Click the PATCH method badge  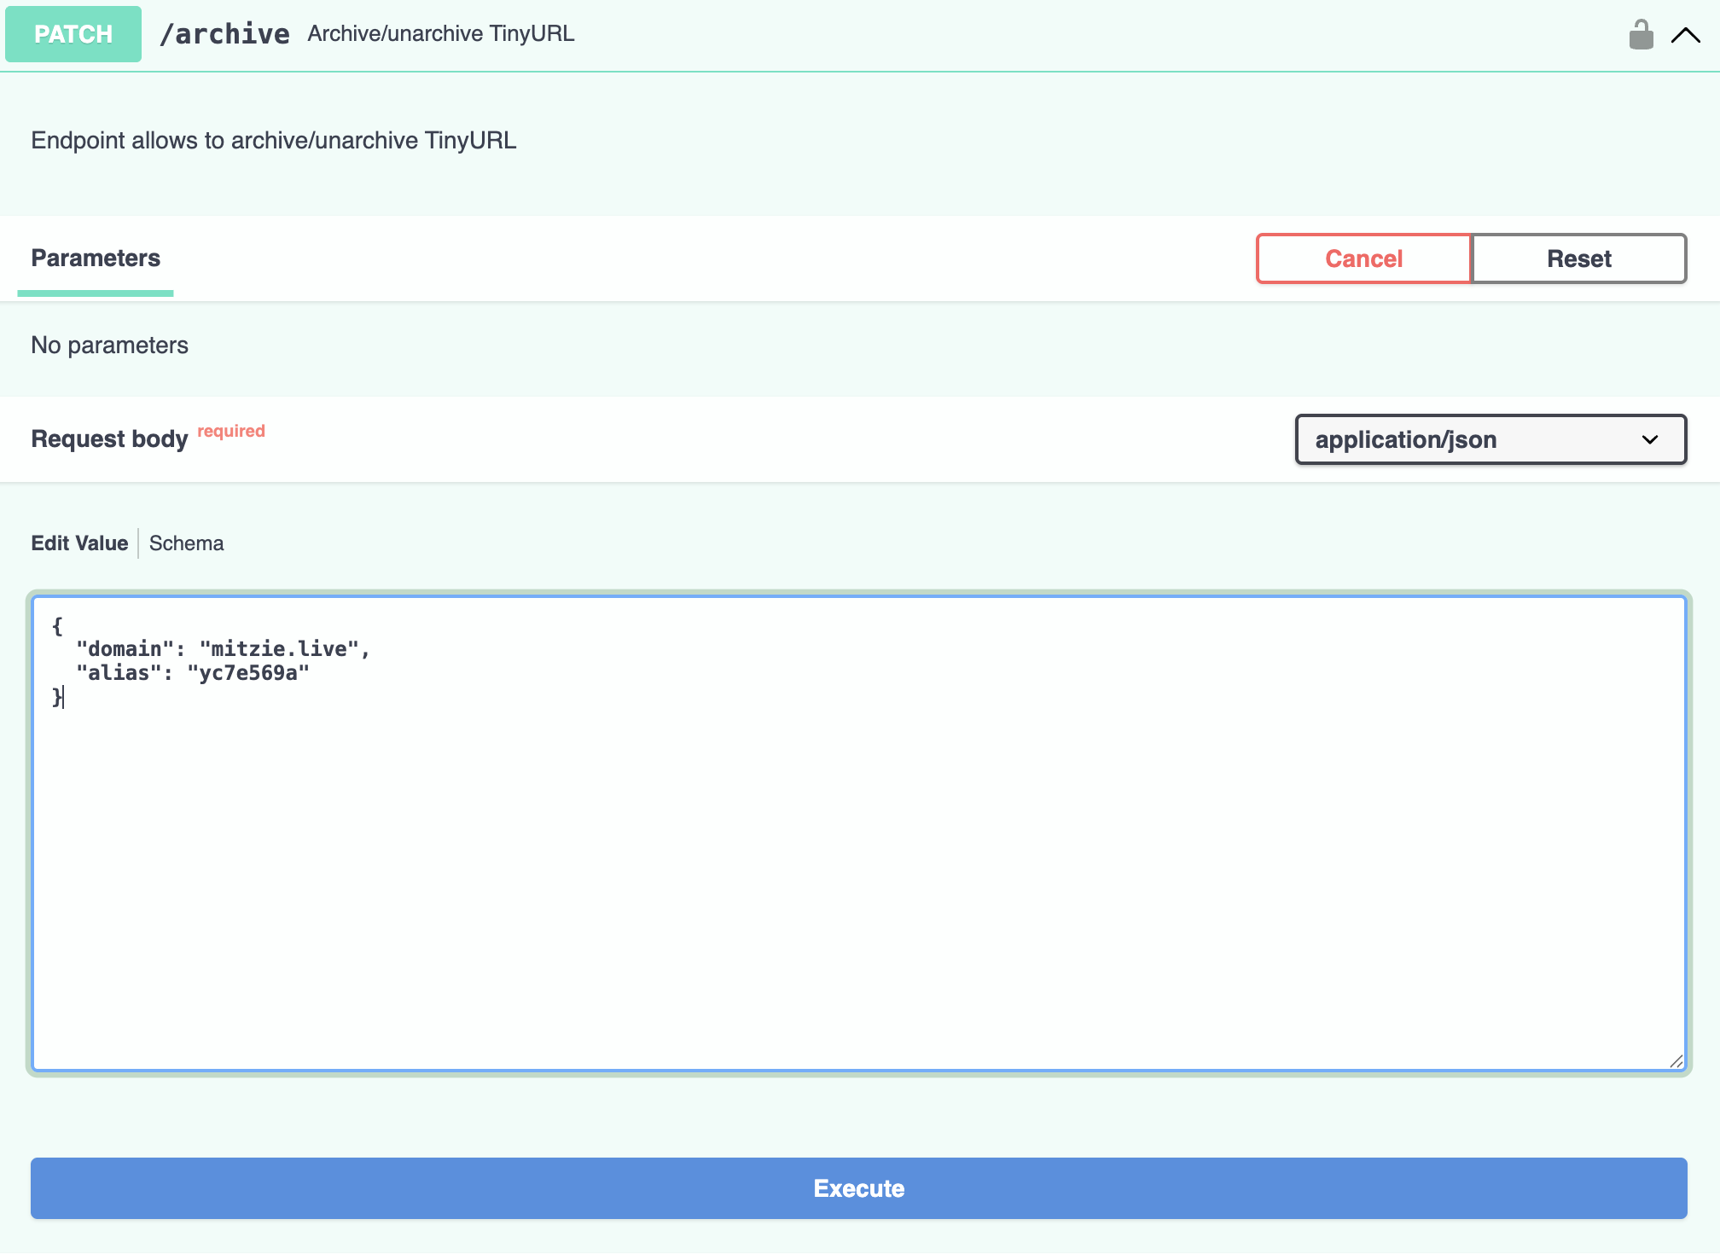73,34
